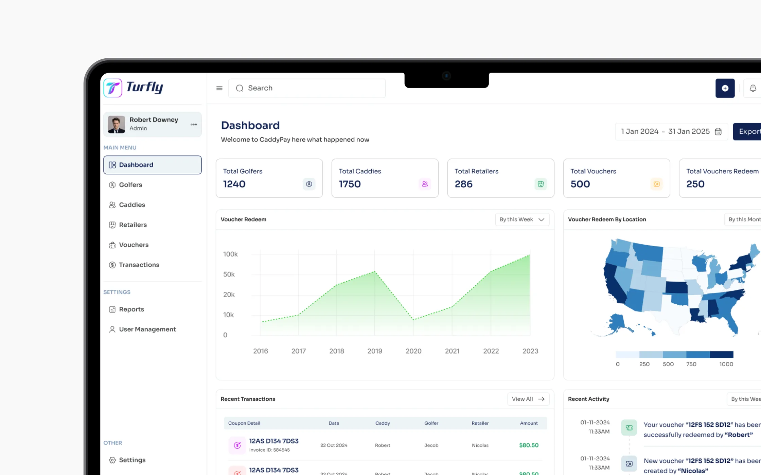
Task: Click the Dashboard grid icon in sidebar
Action: click(x=112, y=165)
